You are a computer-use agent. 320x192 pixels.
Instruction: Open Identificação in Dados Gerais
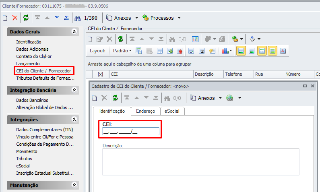click(x=29, y=42)
